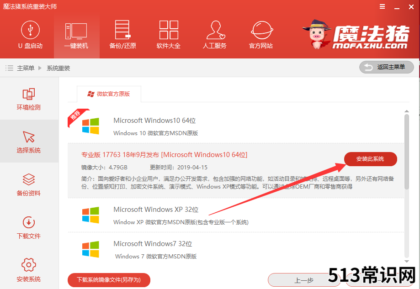This screenshot has width=420, height=289.
Task: Click the 魔法猪 mofazhu.com logo
Action: (x=356, y=35)
